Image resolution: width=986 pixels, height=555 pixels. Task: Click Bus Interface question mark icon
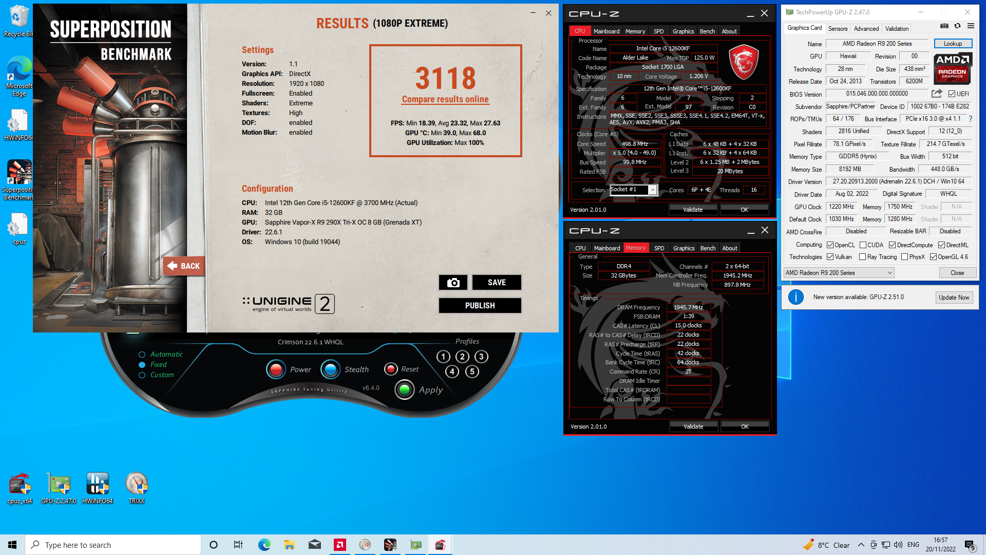[971, 119]
